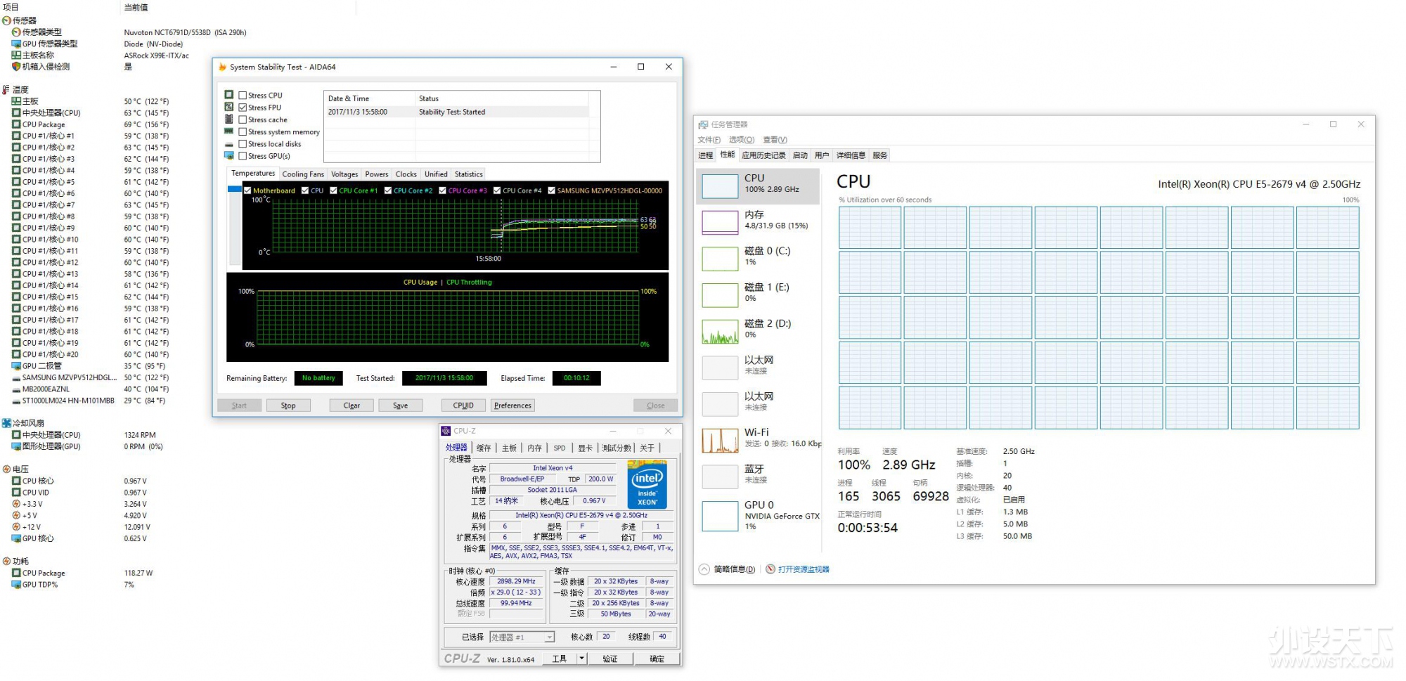Click the CPU Package power icon under 功耗
The width and height of the screenshot is (1406, 681).
(x=16, y=573)
